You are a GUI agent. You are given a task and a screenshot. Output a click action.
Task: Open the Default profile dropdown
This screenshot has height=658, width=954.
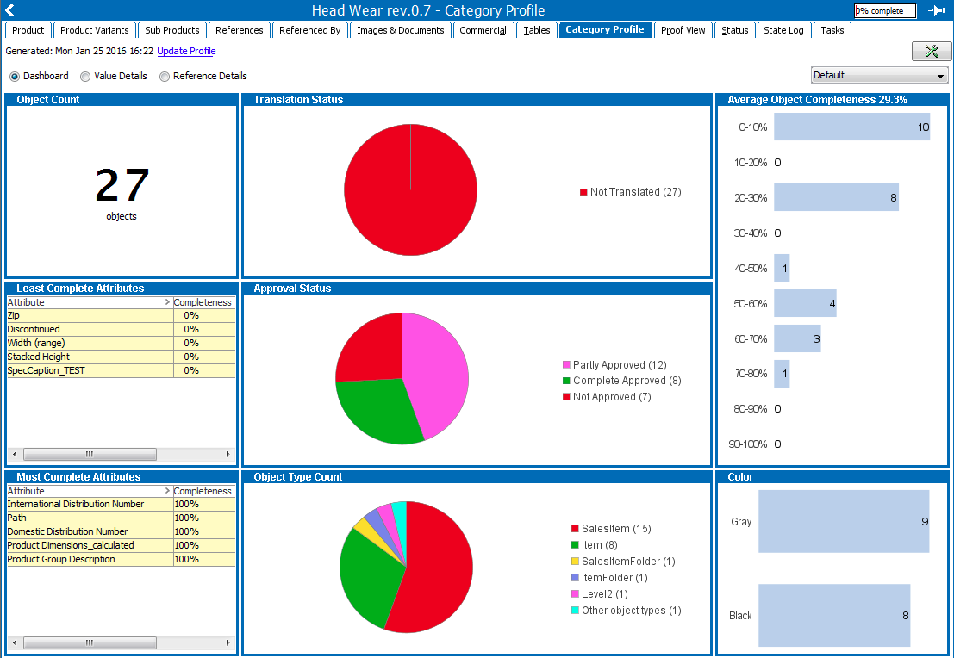pyautogui.click(x=879, y=76)
